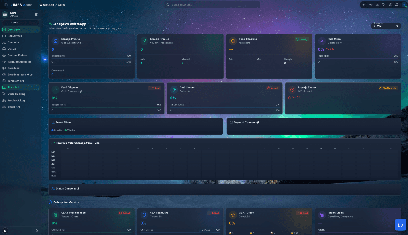Click the Critical badge on CSAT Score

click(302, 213)
